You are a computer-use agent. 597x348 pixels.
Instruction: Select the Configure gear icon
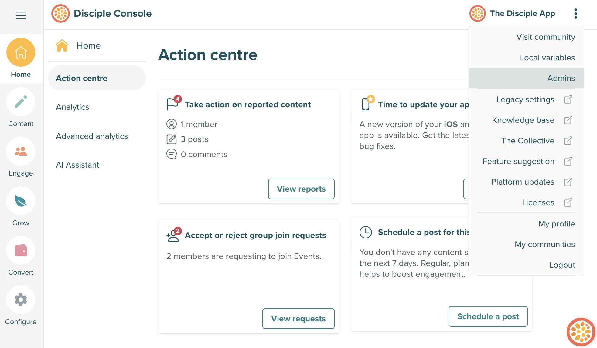tap(21, 299)
